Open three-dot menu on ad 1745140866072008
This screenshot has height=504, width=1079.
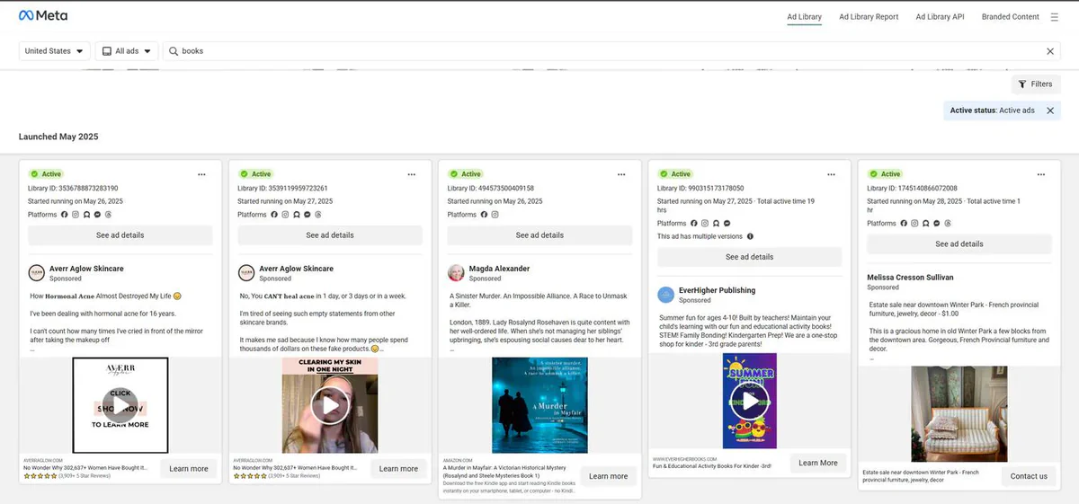tap(1040, 174)
